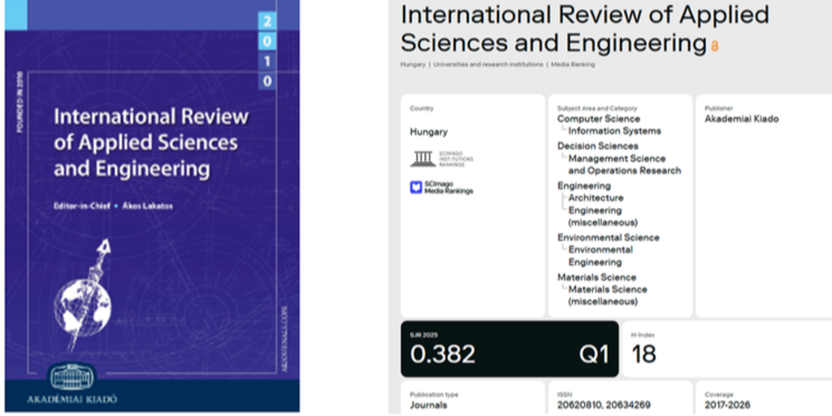Click the vertical 2010 year blocks on cover
Screen dimensions: 832x416
point(267,50)
